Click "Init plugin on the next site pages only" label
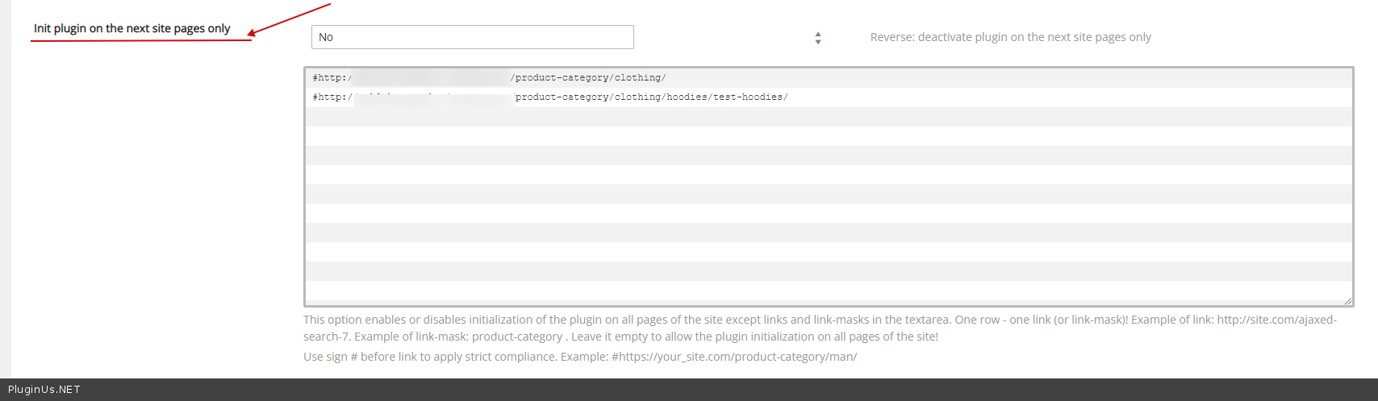Viewport: 1378px width, 401px height. (132, 28)
